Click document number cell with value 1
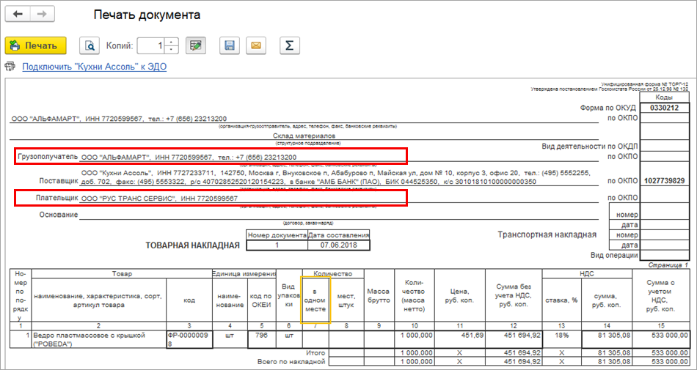The image size is (697, 370). point(277,245)
